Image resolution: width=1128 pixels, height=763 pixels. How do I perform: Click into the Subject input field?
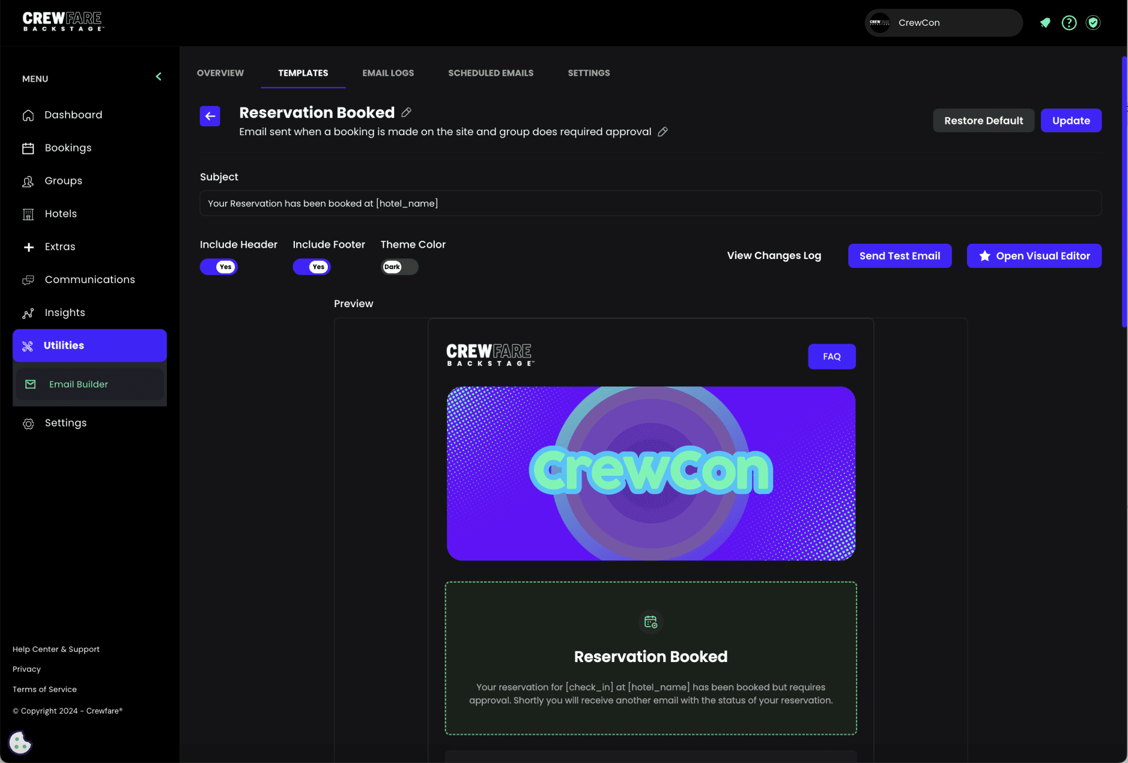(650, 203)
